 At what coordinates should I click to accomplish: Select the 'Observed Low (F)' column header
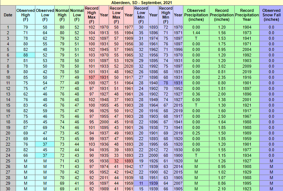tap(45, 15)
